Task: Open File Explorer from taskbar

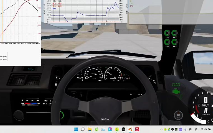Action: pyautogui.click(x=90, y=129)
